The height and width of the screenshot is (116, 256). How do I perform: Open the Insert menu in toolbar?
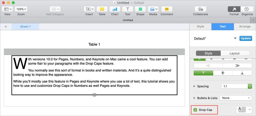pyautogui.click(x=89, y=9)
